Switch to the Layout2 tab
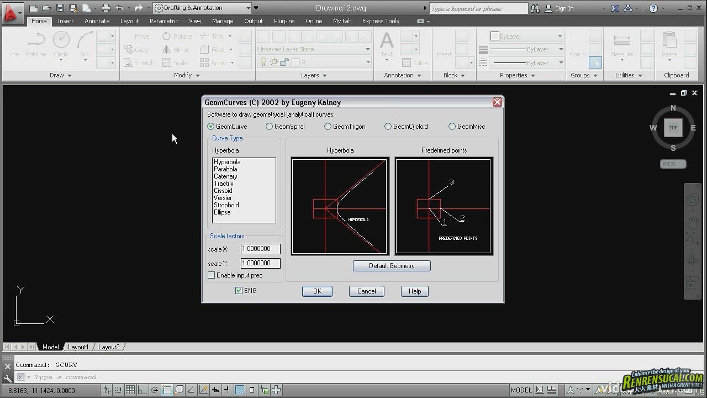The width and height of the screenshot is (707, 398). pyautogui.click(x=109, y=347)
